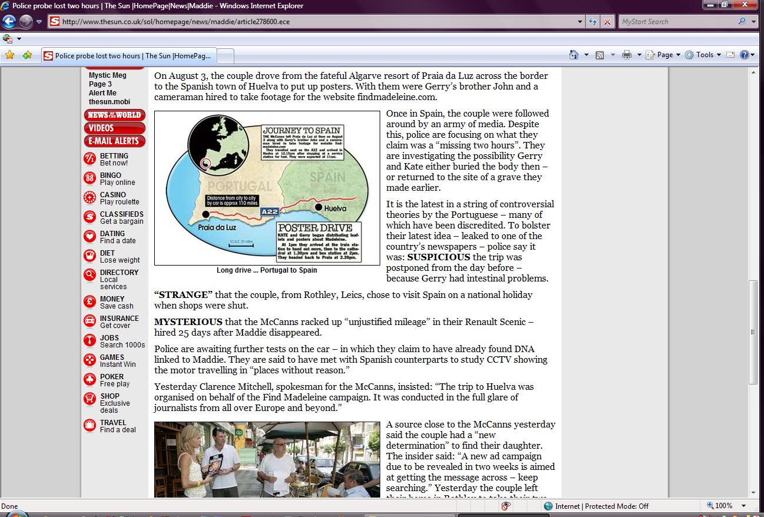The image size is (764, 517).
Task: Click the Add to Favorites icon
Action: [x=27, y=55]
